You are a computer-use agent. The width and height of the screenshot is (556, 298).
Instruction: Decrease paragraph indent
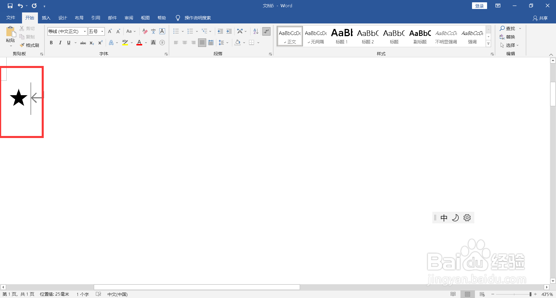tap(220, 31)
